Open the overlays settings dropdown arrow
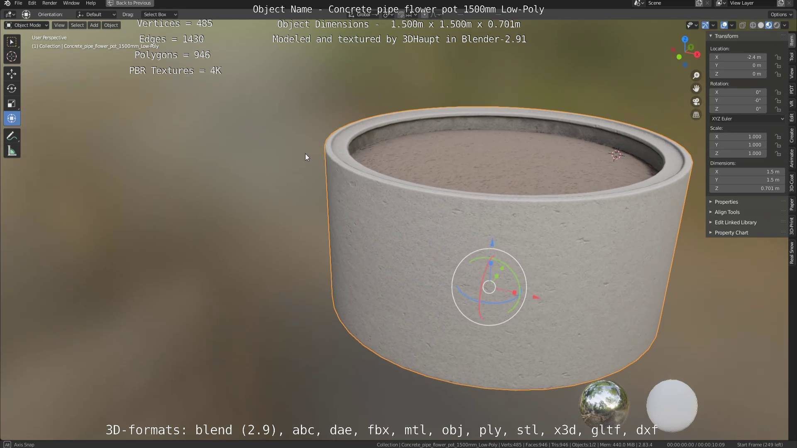This screenshot has height=448, width=797. pos(732,25)
